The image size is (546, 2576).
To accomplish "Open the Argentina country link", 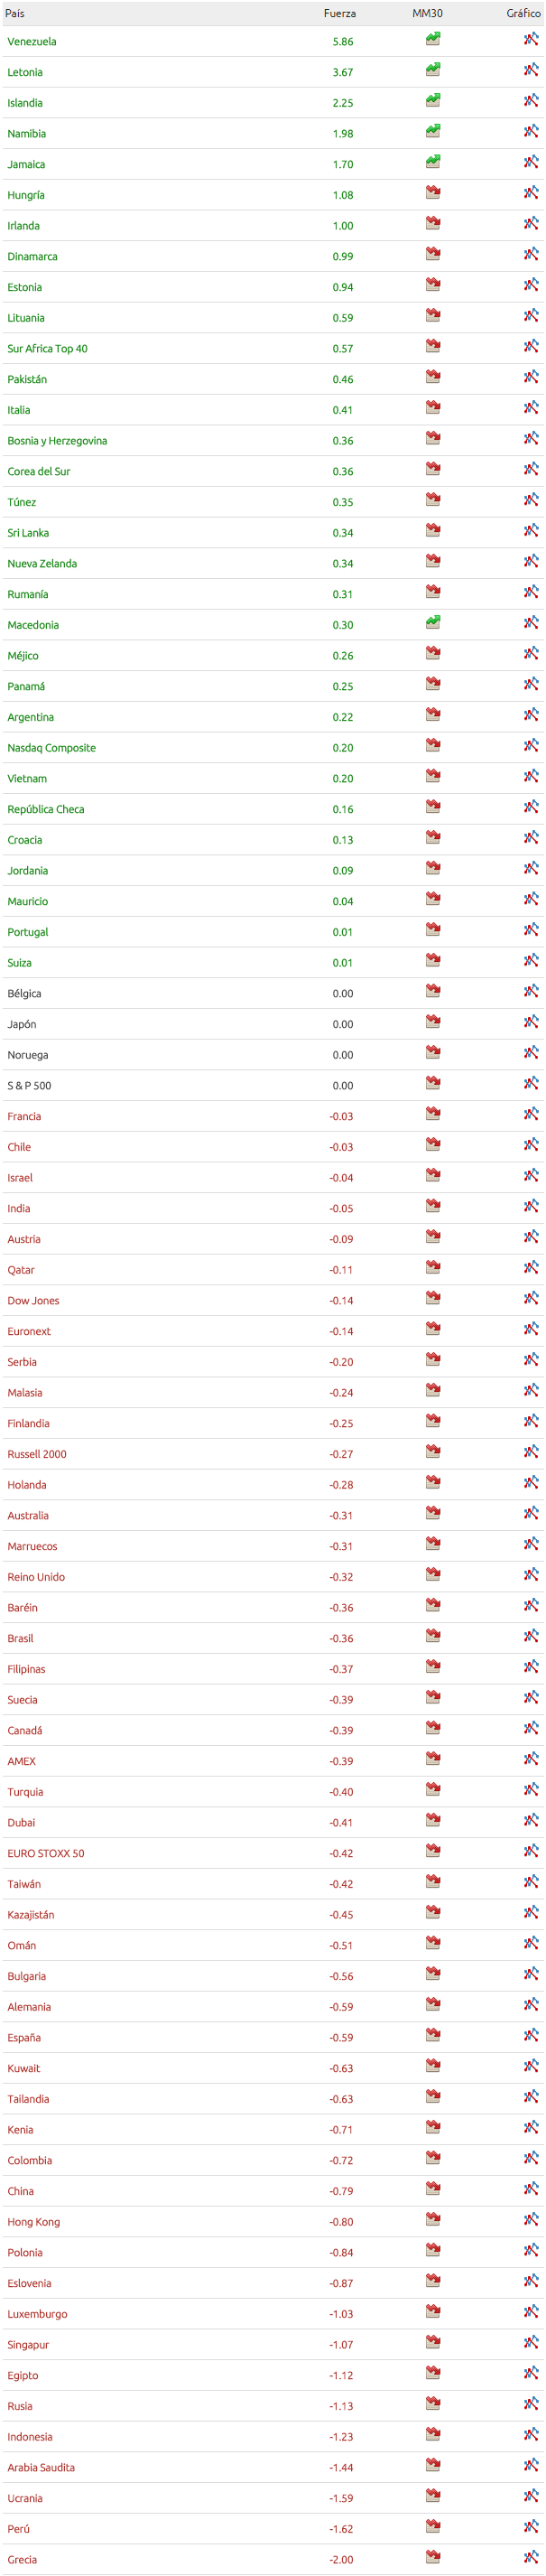I will point(31,717).
